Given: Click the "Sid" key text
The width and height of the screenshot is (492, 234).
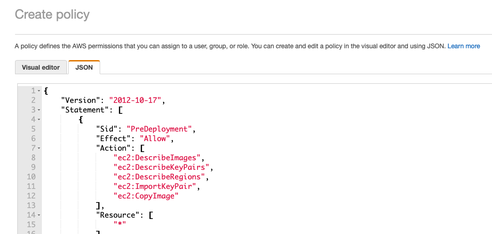Looking at the screenshot, I should click(107, 129).
